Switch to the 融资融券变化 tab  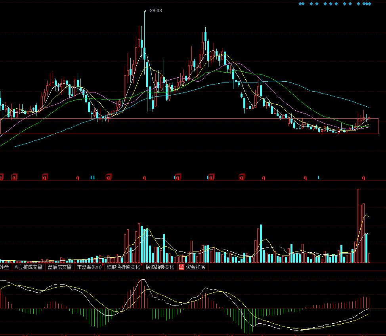(160, 267)
